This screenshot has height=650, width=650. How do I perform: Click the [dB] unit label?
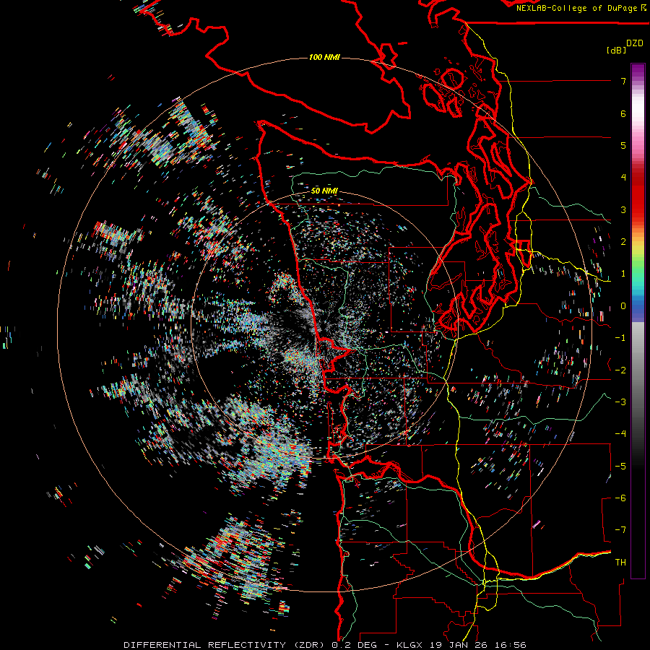click(x=617, y=50)
